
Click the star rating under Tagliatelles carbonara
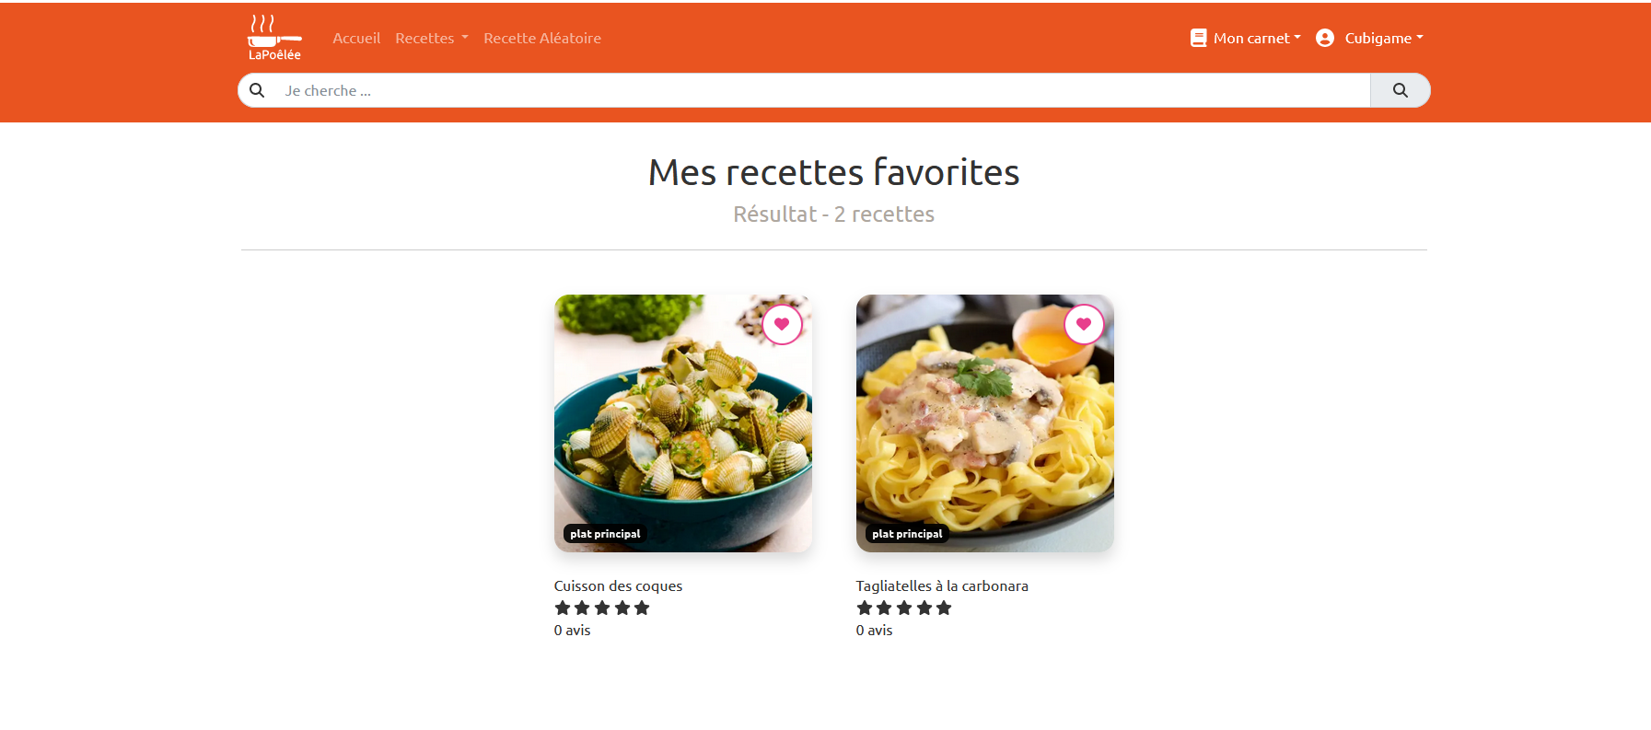tap(904, 608)
